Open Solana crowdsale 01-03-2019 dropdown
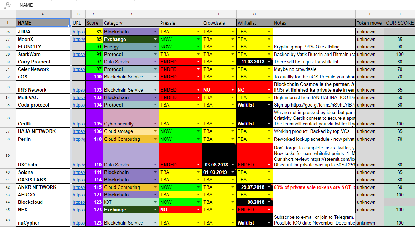The height and width of the screenshot is (227, 415). pos(233,172)
